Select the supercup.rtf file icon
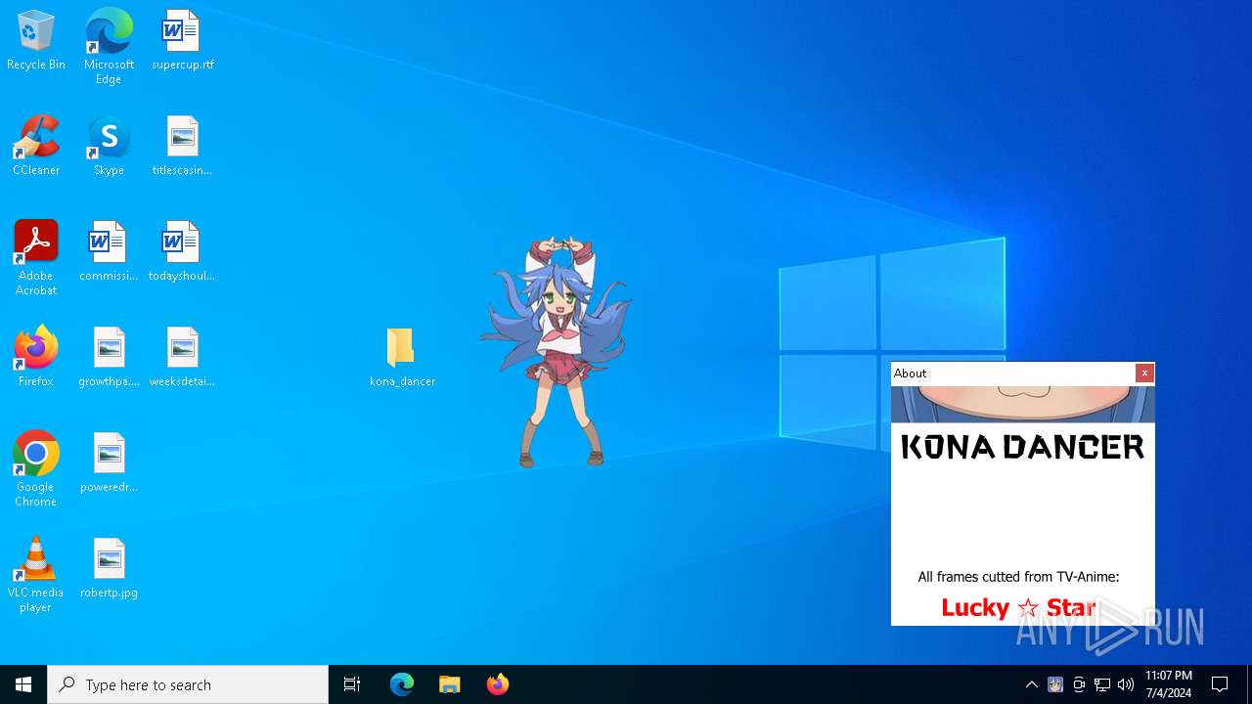This screenshot has width=1252, height=704. (x=182, y=41)
